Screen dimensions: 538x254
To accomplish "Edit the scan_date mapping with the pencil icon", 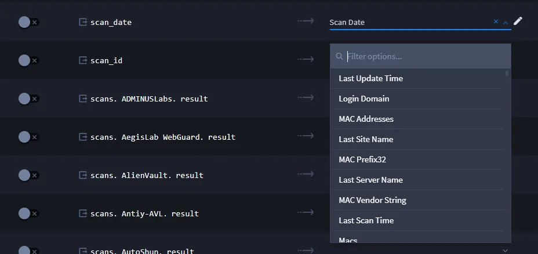I will click(518, 21).
